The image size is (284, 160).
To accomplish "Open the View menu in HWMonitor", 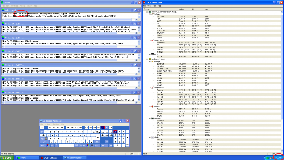I will click(x=149, y=6).
